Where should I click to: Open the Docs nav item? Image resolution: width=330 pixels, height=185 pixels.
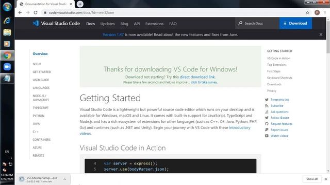coord(91,24)
